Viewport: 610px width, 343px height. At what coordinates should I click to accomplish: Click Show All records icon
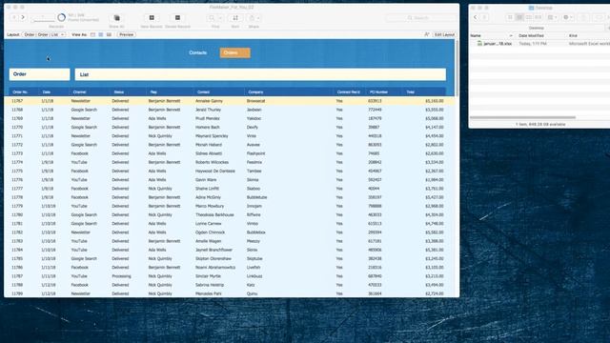pyautogui.click(x=116, y=18)
